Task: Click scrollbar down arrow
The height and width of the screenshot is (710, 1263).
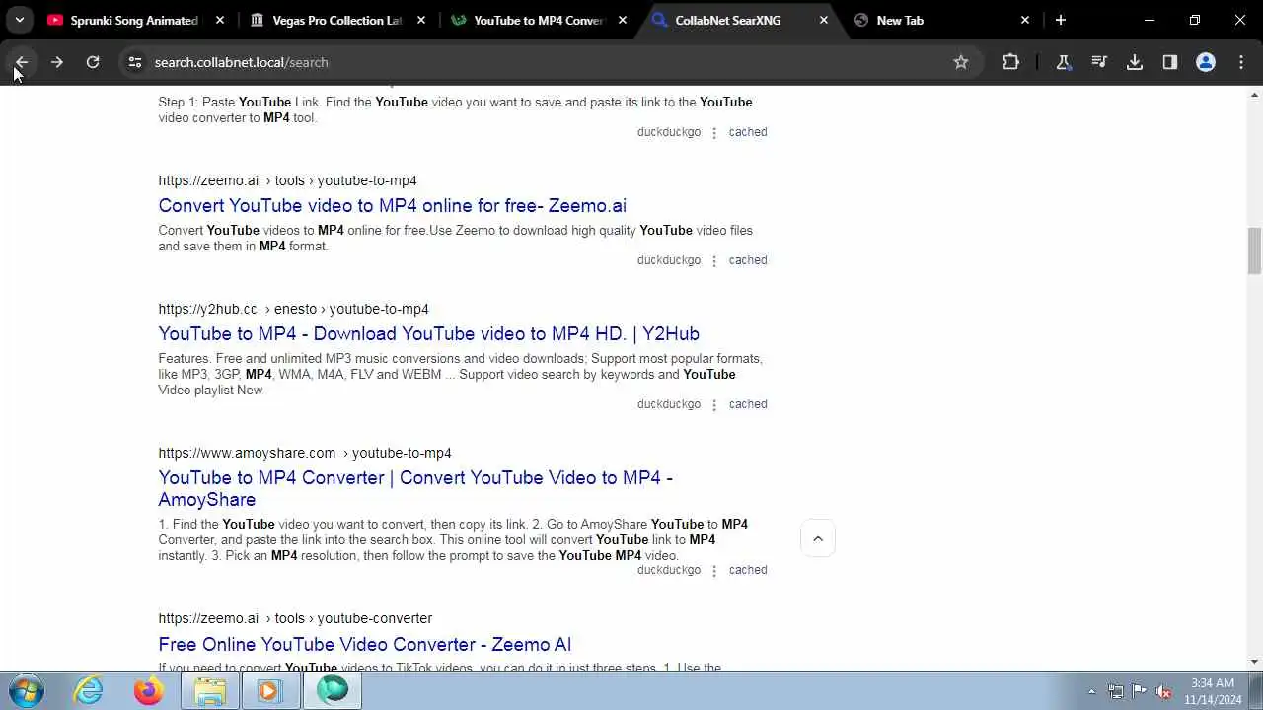Action: 1254,662
